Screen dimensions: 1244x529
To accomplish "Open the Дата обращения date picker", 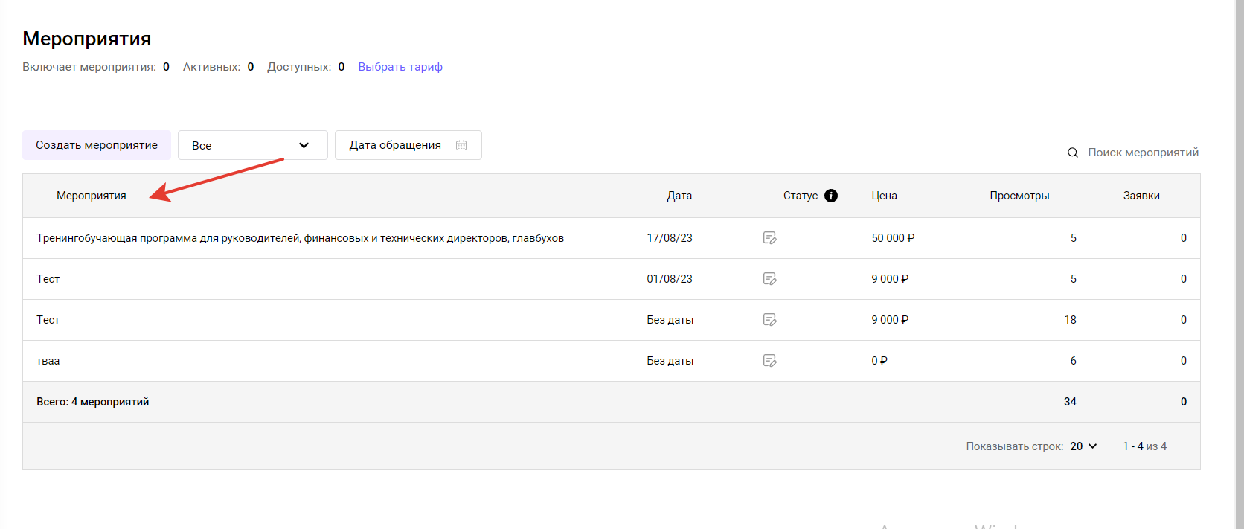I will tap(395, 145).
